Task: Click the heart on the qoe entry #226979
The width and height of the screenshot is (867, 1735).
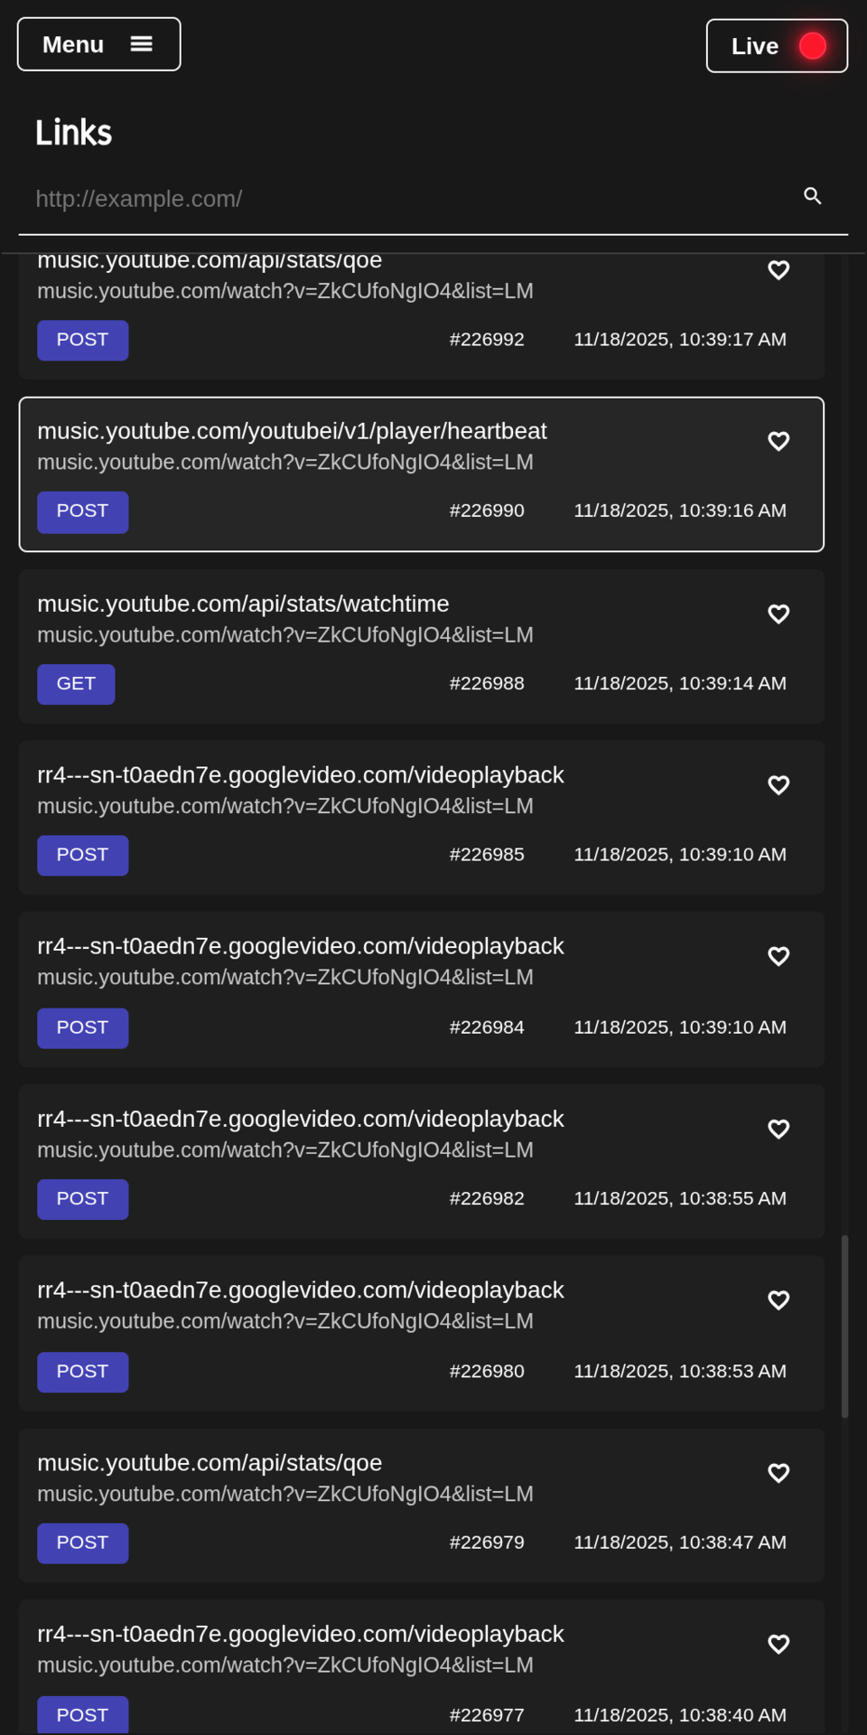Action: [x=778, y=1473]
